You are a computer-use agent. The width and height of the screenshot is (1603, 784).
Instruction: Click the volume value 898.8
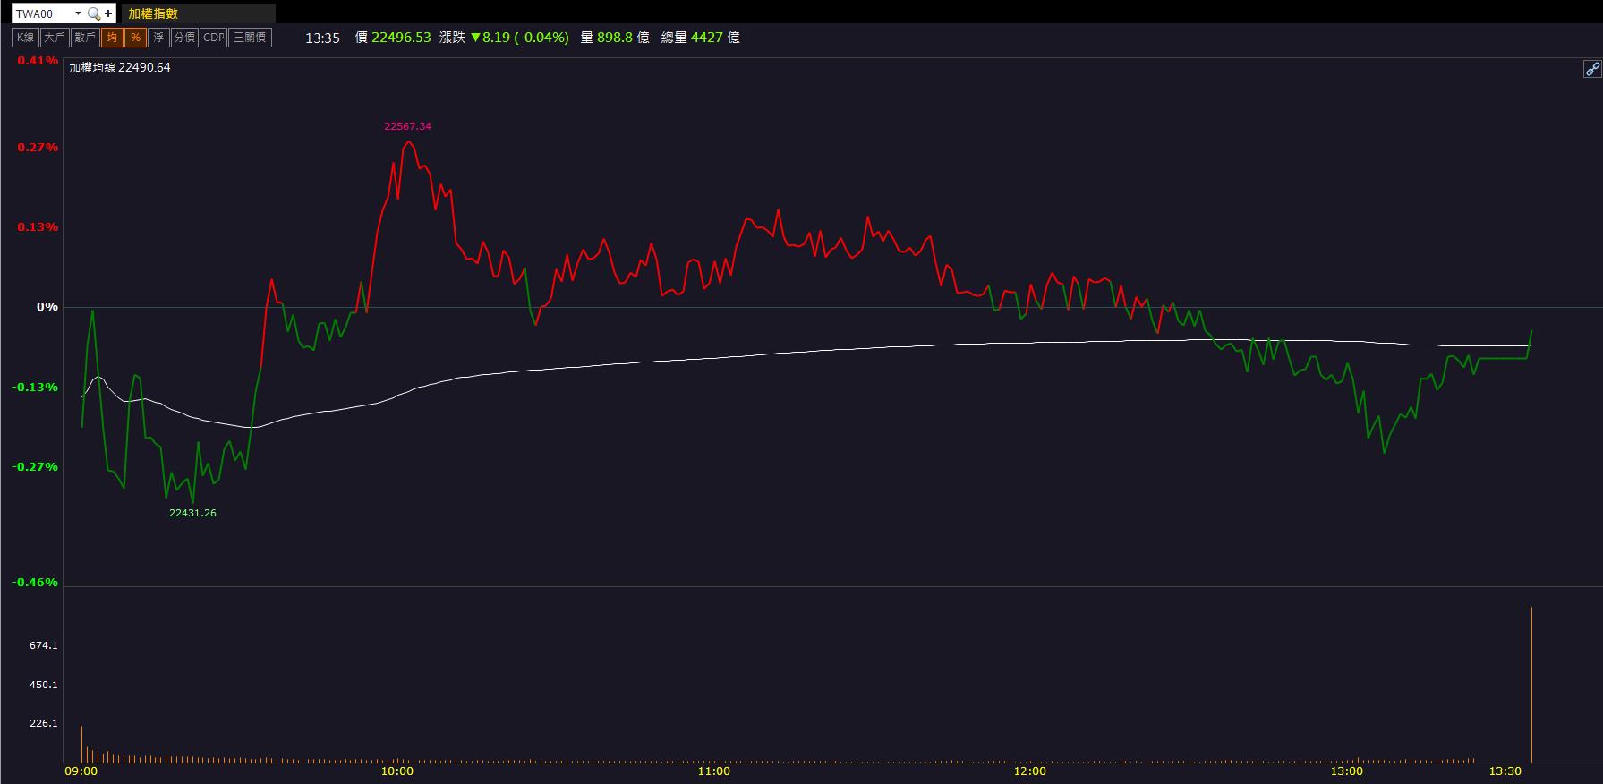click(615, 38)
